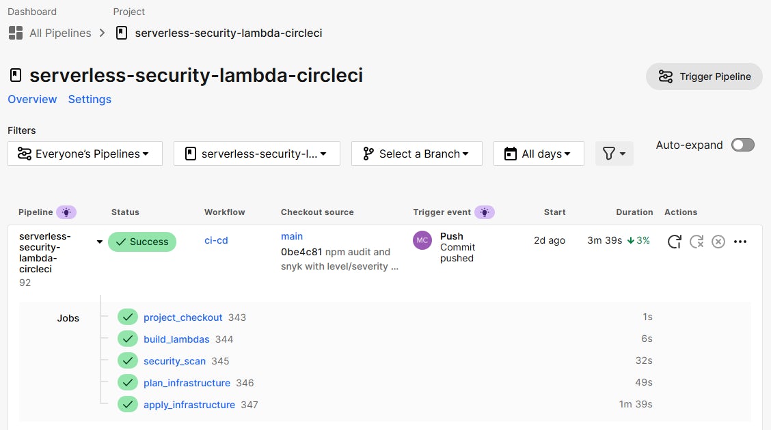This screenshot has width=771, height=430.
Task: Enable the Auto-expand toggle
Action: click(x=742, y=145)
